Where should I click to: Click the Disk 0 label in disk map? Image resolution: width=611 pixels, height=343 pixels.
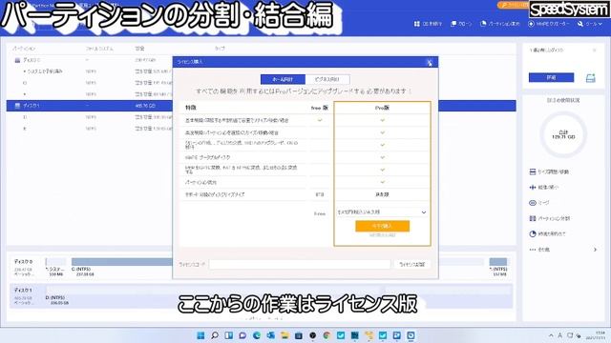point(23,262)
